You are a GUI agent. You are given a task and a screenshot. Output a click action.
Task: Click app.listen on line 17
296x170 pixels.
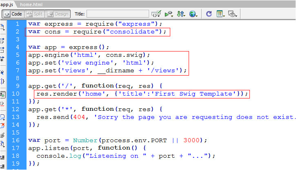48,148
